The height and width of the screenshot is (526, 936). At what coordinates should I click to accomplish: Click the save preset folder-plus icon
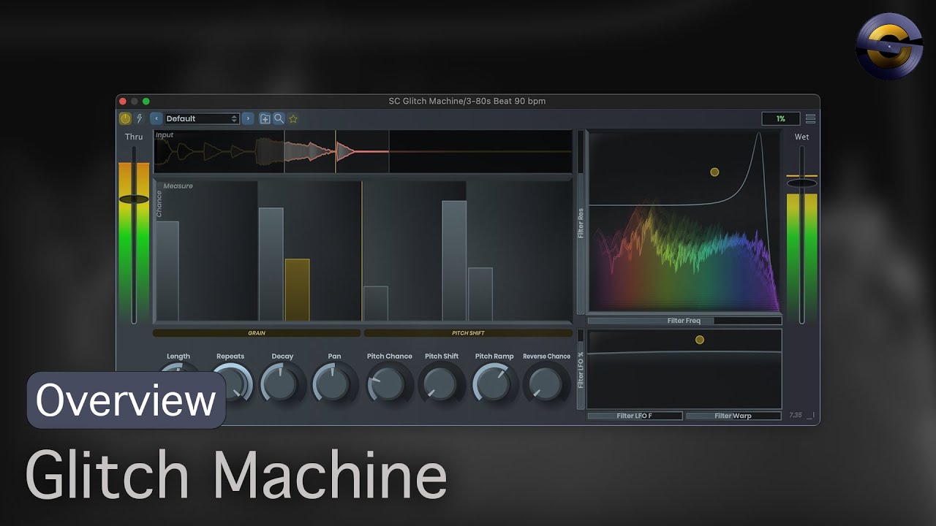pos(265,118)
